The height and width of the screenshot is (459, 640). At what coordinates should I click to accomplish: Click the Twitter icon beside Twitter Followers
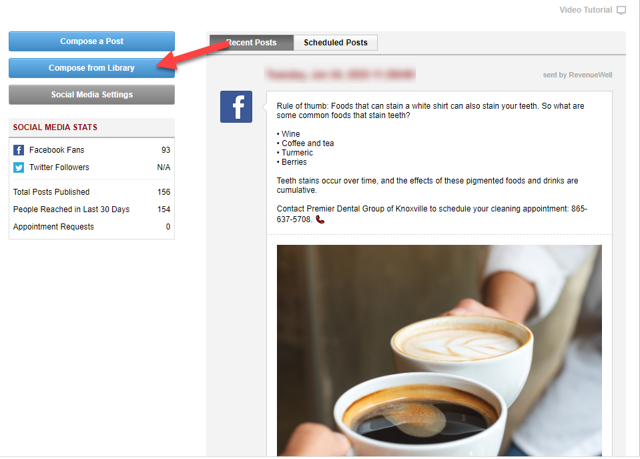(19, 167)
